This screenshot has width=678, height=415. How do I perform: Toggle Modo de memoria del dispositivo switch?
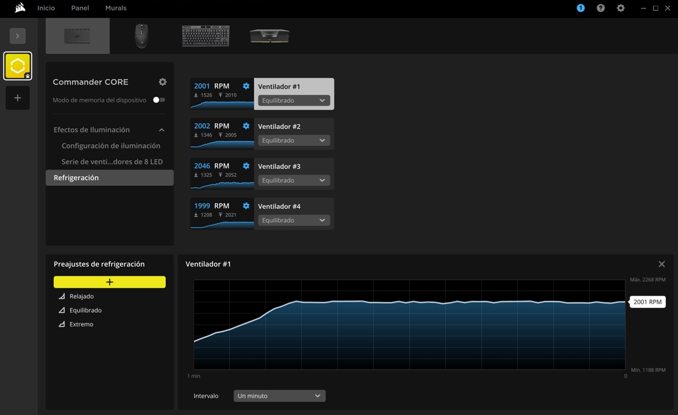tap(159, 100)
